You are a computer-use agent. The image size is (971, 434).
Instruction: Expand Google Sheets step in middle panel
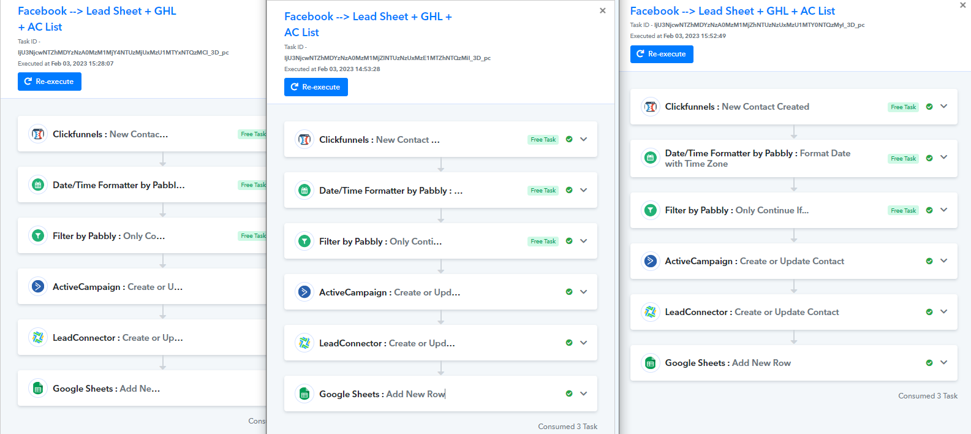[584, 394]
